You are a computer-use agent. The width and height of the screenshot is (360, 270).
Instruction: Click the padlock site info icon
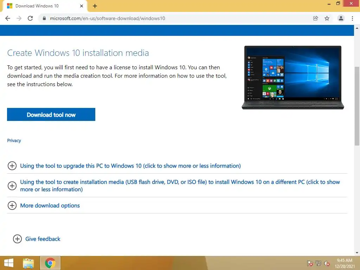(44, 18)
